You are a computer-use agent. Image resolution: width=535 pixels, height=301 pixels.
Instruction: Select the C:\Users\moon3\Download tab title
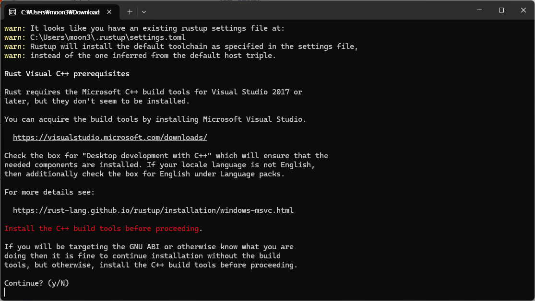click(x=60, y=12)
